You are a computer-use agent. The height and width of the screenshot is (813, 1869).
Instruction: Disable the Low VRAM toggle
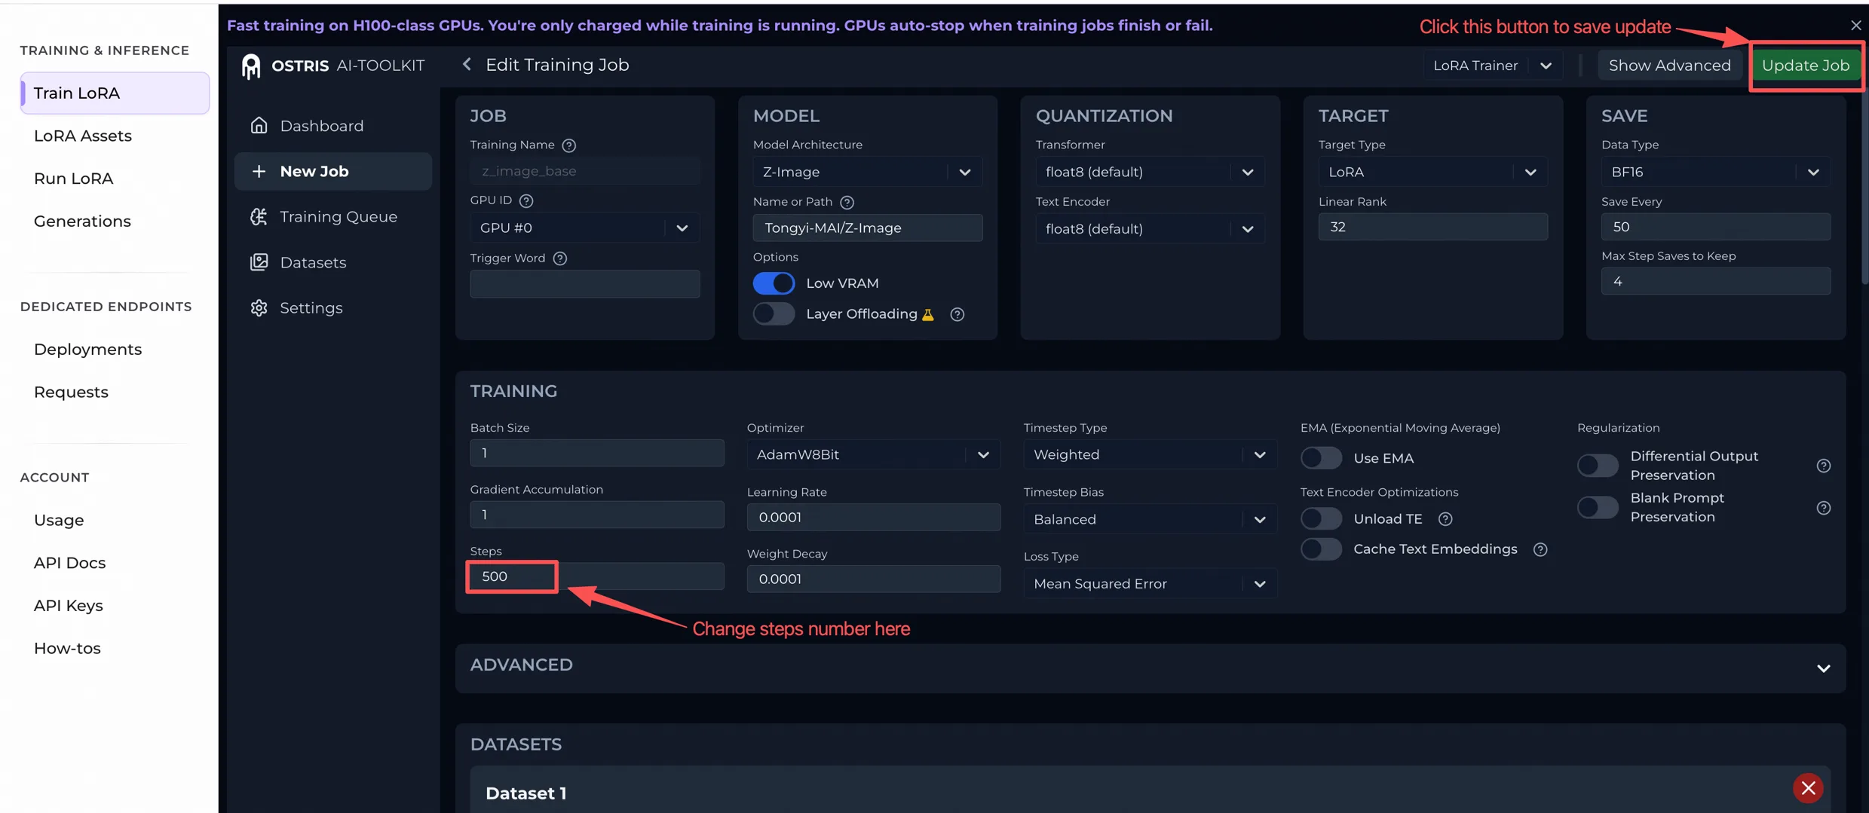[774, 283]
